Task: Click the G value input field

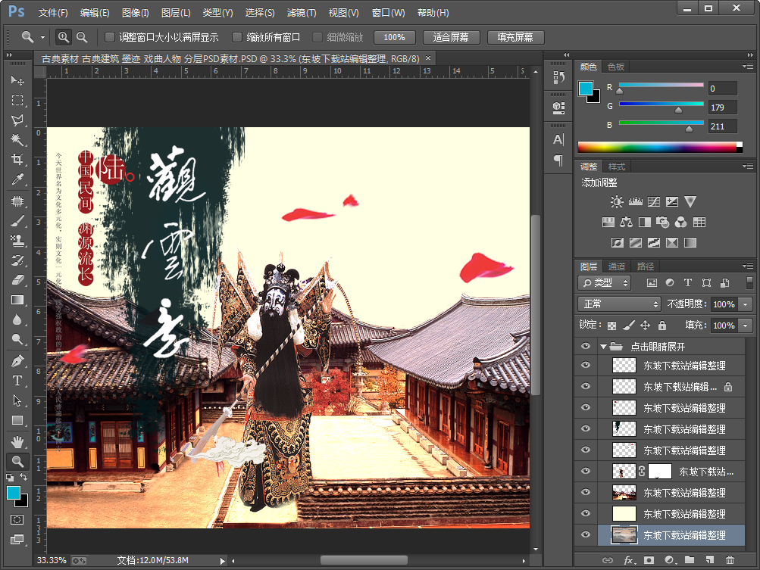Action: 722,107
